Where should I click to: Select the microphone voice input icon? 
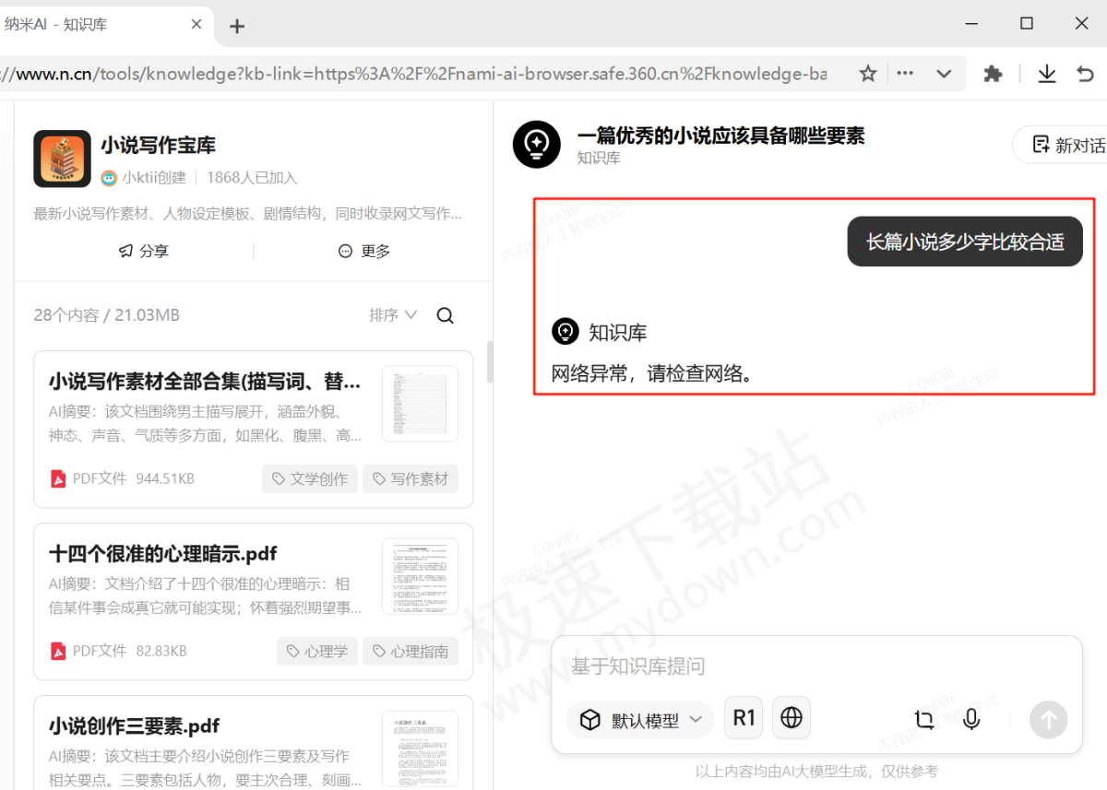971,720
